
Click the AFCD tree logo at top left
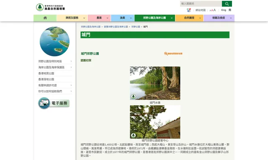coord(40,7)
